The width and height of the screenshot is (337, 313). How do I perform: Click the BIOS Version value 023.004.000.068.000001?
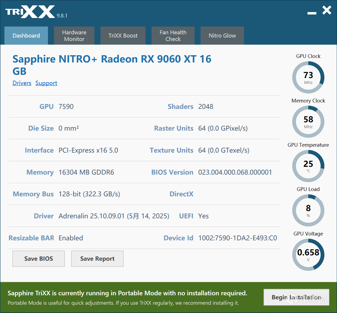tap(235, 172)
